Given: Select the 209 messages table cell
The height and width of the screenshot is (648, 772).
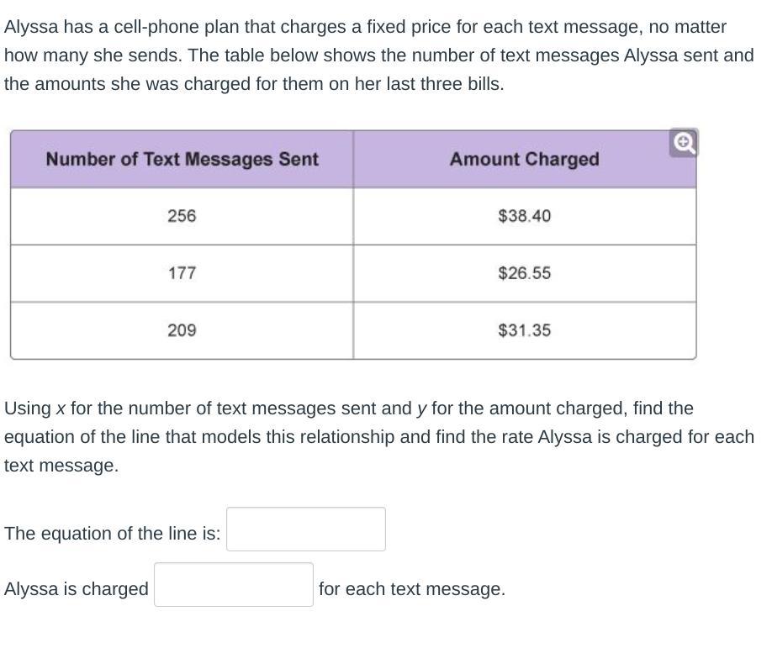Looking at the screenshot, I should click(182, 330).
